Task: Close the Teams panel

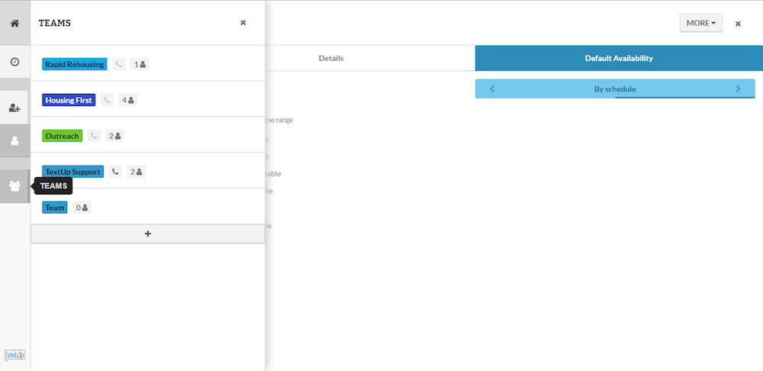Action: pos(243,22)
